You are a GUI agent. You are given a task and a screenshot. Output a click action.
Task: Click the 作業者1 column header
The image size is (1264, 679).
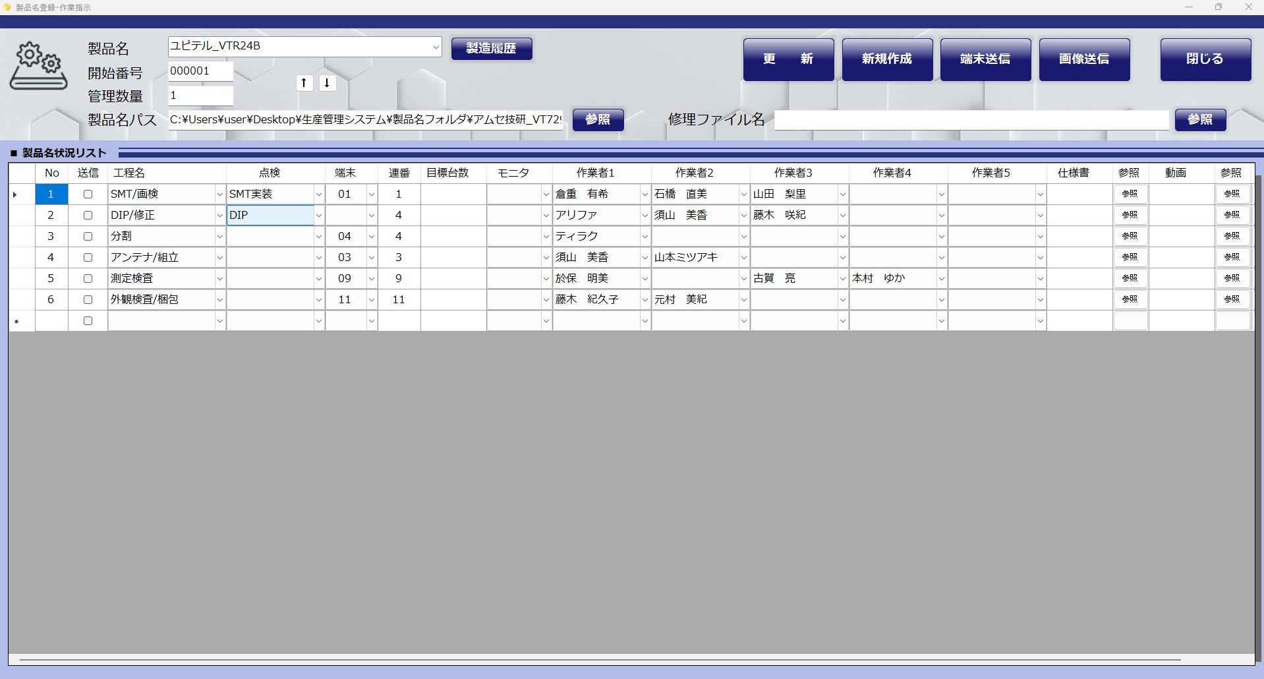(602, 173)
